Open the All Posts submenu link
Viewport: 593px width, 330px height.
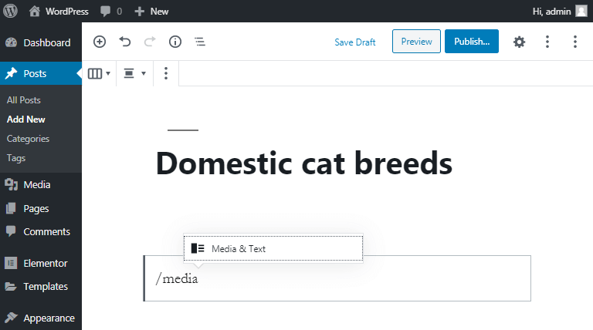(x=23, y=100)
